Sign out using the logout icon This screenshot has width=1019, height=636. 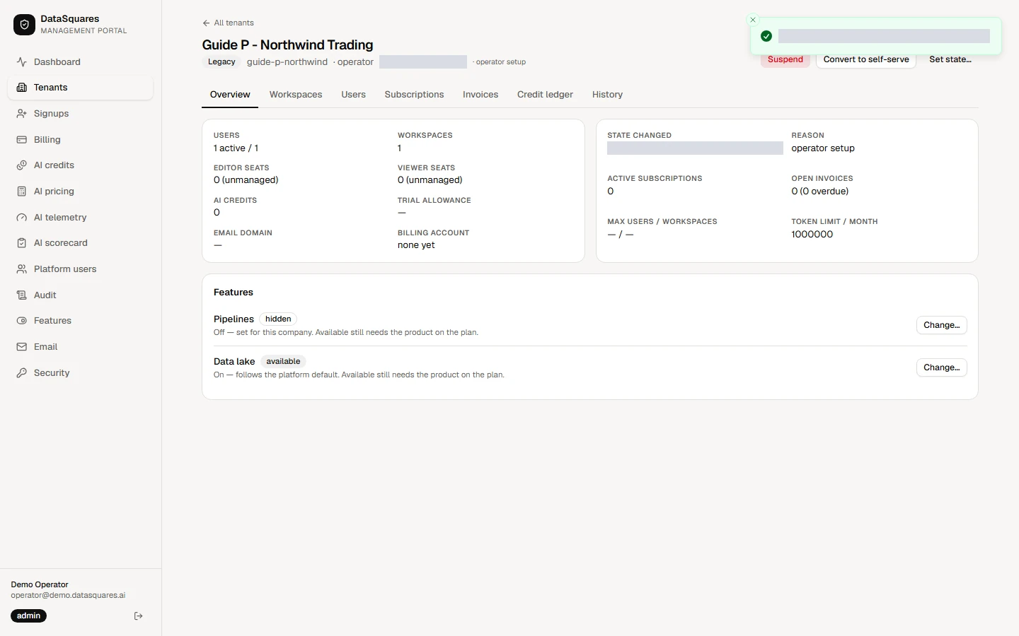(x=139, y=616)
